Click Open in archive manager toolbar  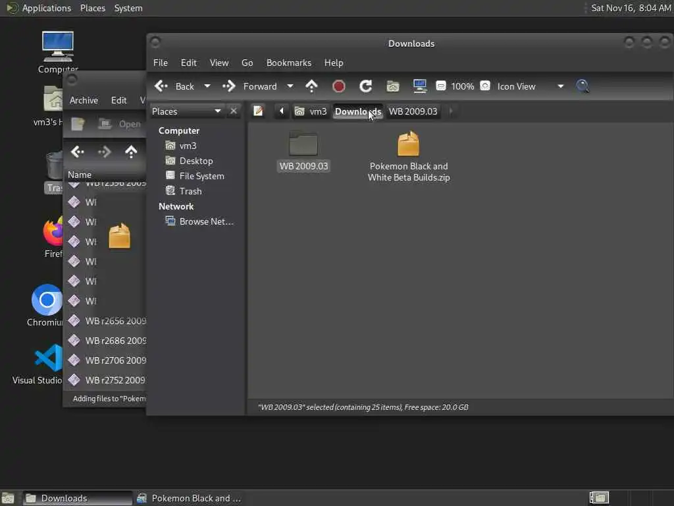click(x=120, y=125)
